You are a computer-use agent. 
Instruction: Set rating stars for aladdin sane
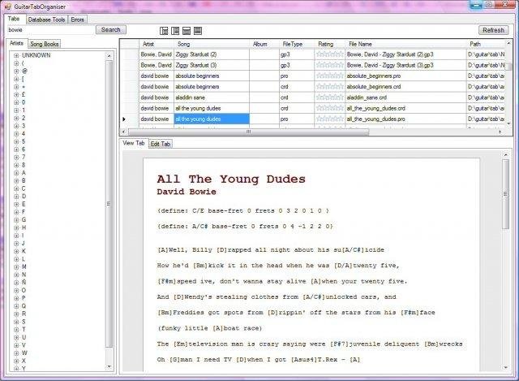point(330,97)
